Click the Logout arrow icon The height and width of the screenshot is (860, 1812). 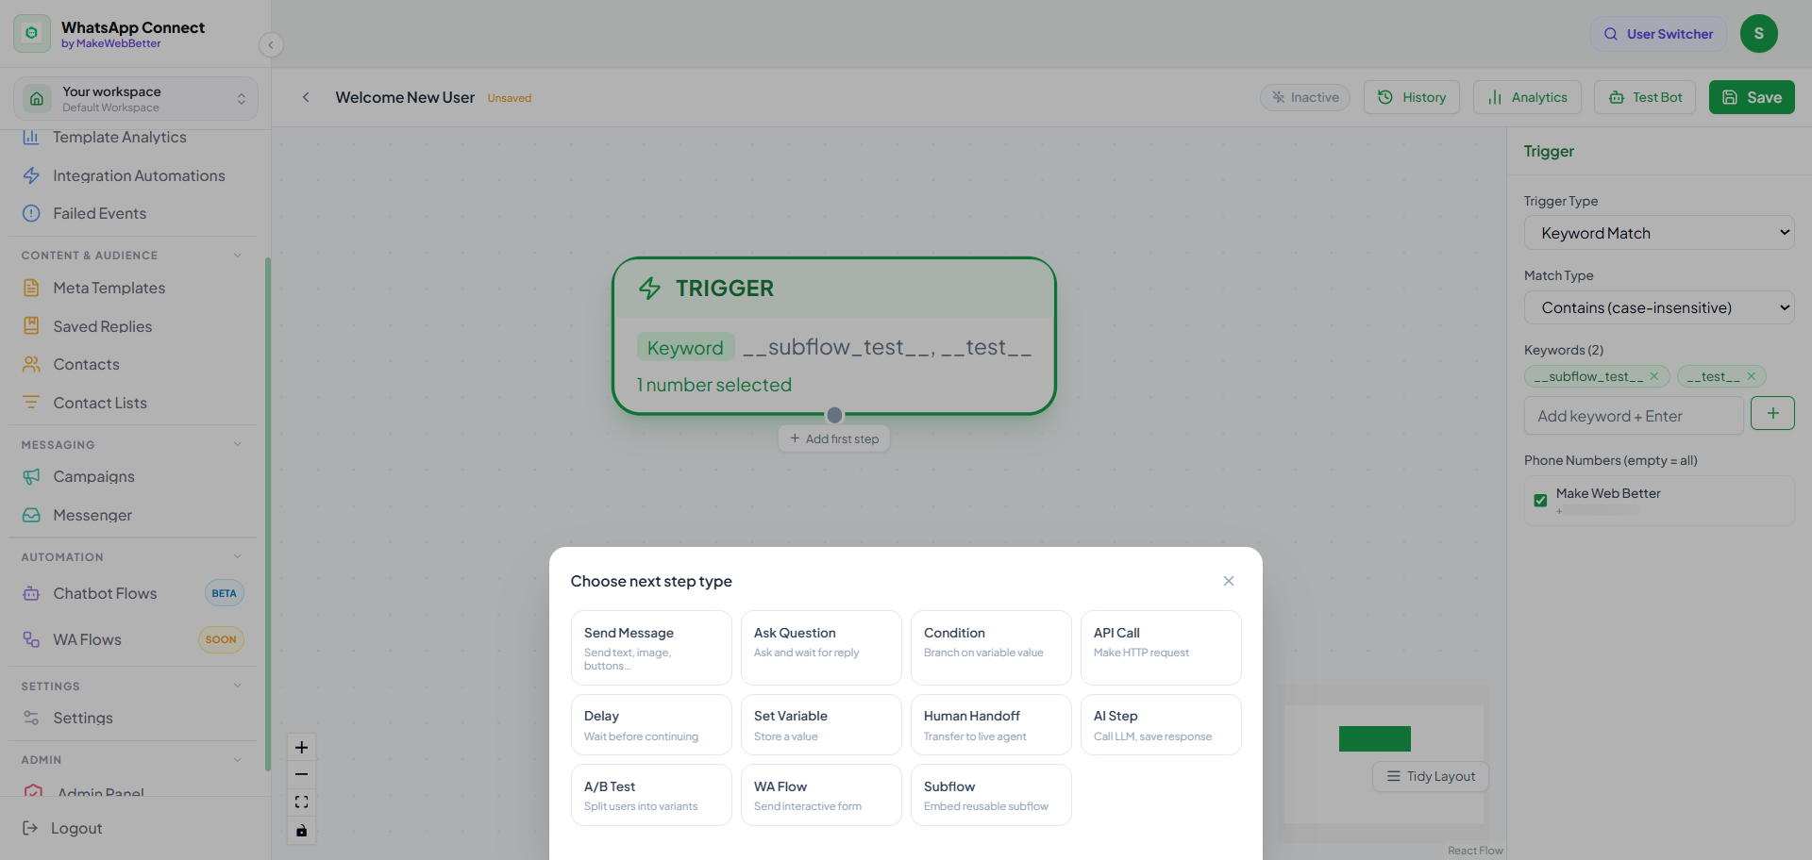[30, 828]
